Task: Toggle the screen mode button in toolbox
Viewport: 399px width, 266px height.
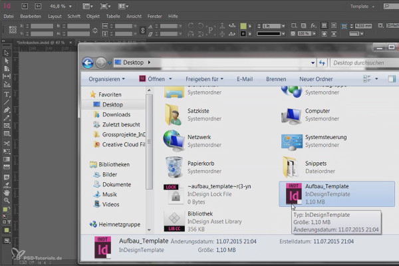Action: (x=7, y=241)
